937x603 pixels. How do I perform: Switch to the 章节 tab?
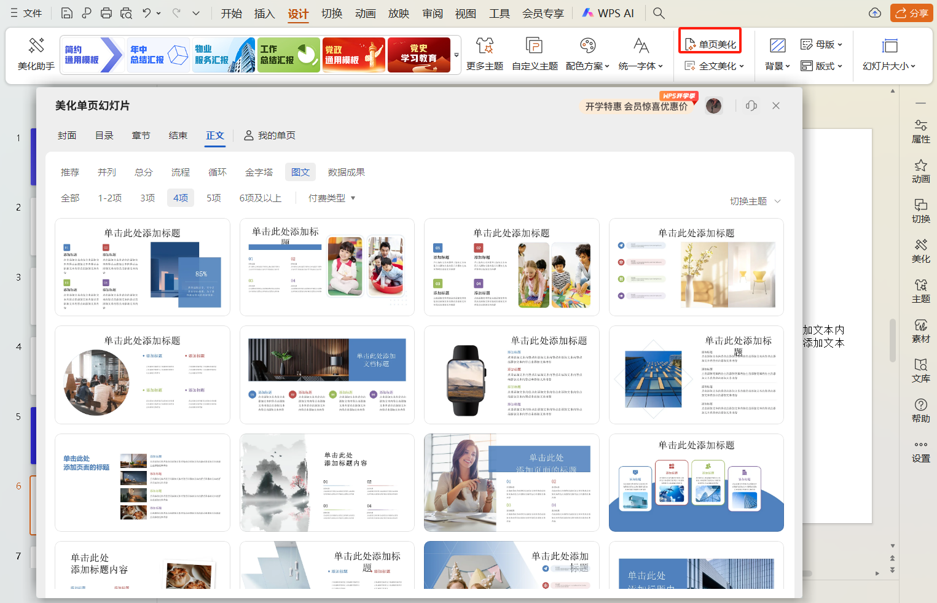point(141,135)
